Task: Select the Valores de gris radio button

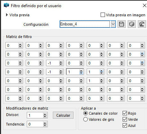Action: tap(85, 119)
